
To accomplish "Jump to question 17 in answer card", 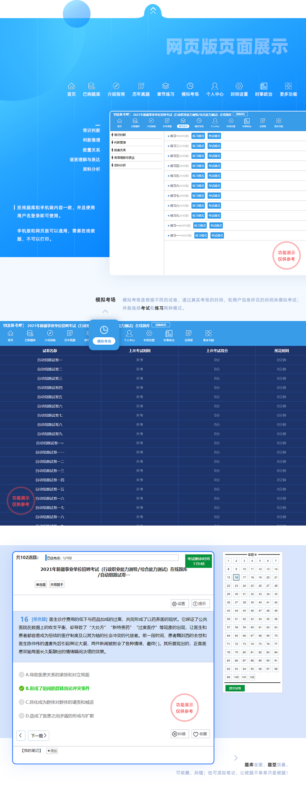I will coord(244,577).
